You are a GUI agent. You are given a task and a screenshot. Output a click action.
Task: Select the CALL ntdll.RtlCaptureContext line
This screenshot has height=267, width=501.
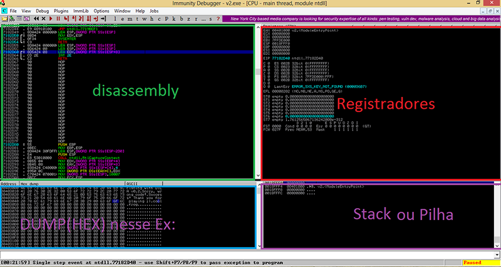pos(89,158)
